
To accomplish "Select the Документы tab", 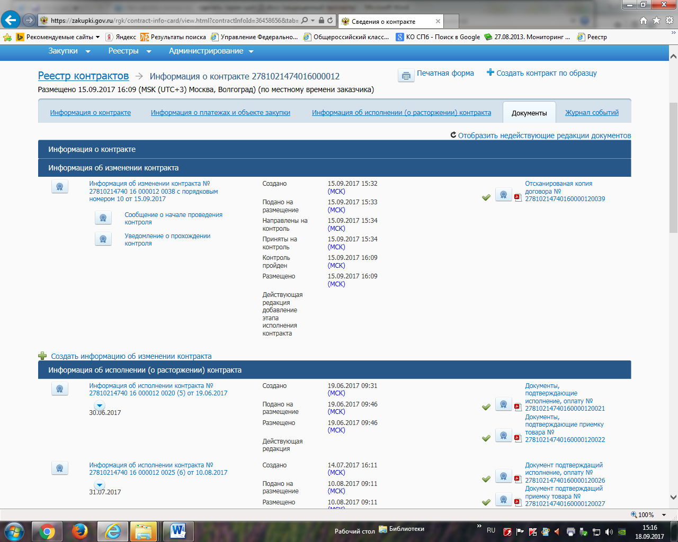I will click(529, 113).
